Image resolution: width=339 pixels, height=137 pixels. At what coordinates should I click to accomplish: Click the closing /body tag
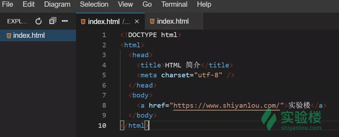point(143,115)
